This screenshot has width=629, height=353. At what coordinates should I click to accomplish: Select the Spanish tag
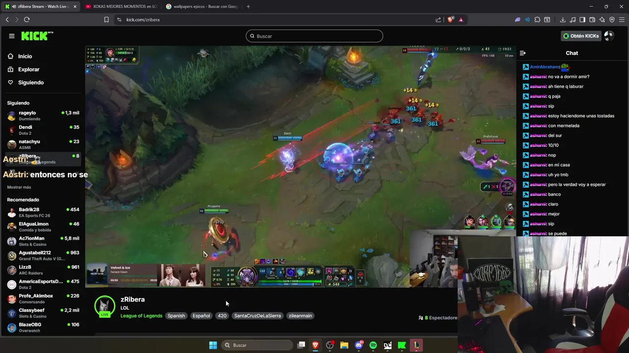[176, 316]
